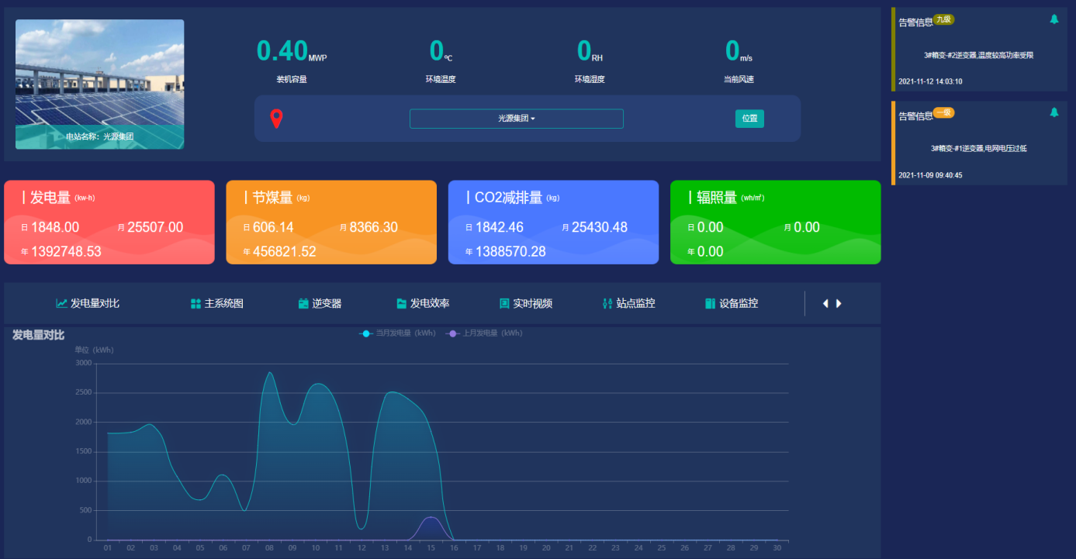
Task: Click the right arrow in navigation bar
Action: (839, 303)
